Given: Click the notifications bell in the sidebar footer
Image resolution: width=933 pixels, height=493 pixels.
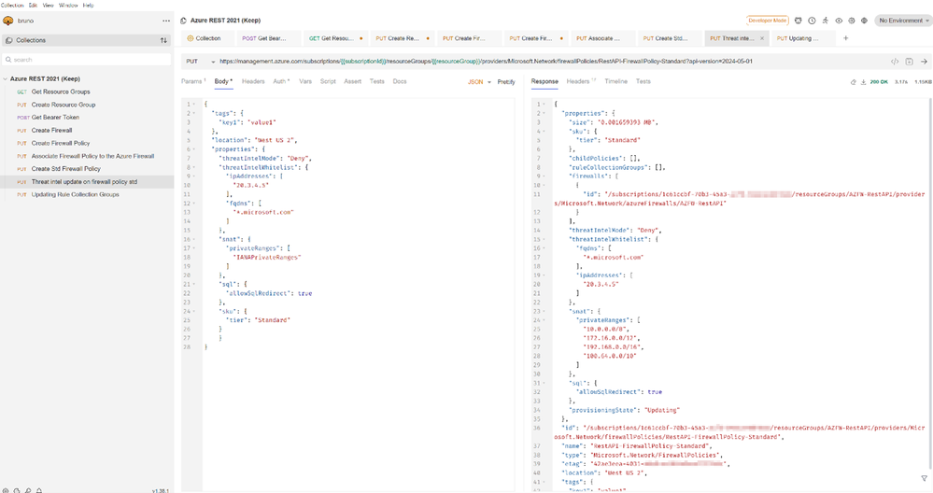Looking at the screenshot, I should pos(39,490).
